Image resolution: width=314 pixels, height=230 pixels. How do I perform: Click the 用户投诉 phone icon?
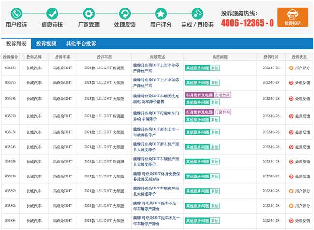click(16, 13)
